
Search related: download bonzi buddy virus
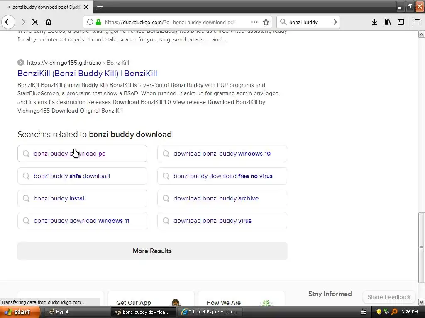(x=222, y=221)
